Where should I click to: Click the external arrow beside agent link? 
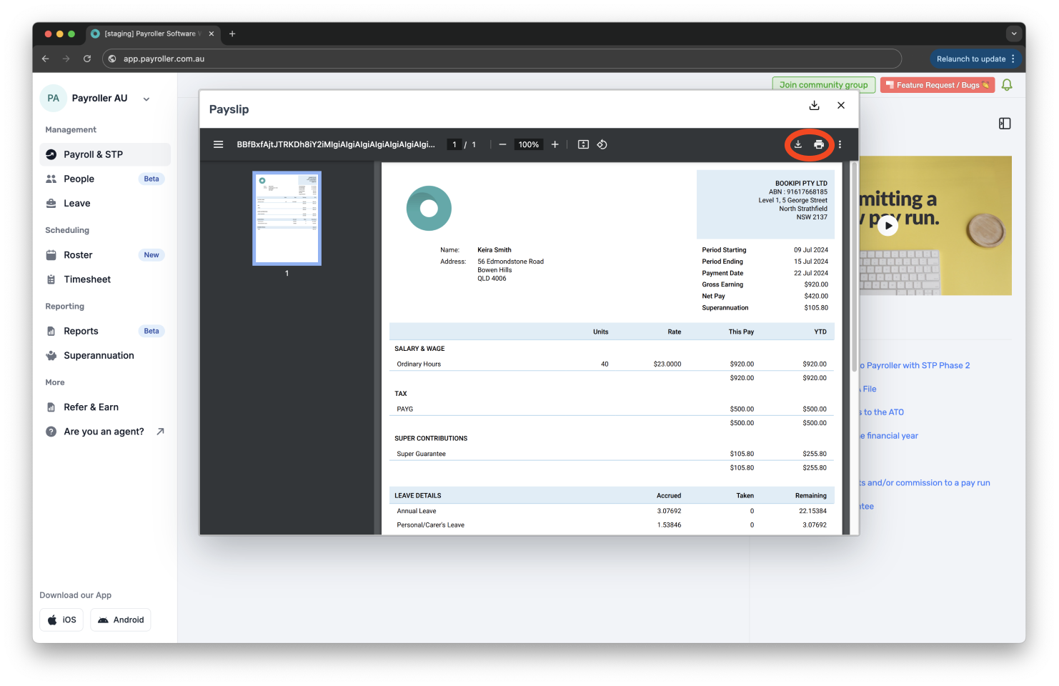coord(160,432)
